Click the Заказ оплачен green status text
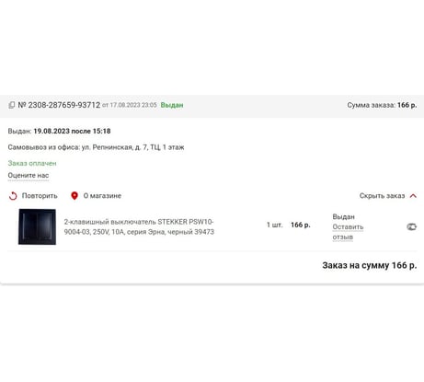The height and width of the screenshot is (382, 424). (32, 163)
